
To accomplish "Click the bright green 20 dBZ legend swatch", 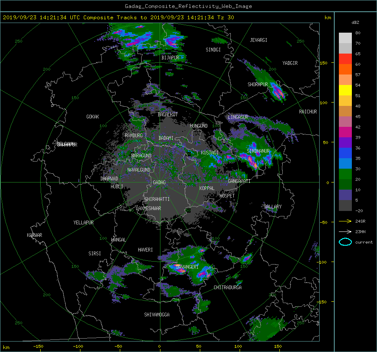I will tap(345, 174).
